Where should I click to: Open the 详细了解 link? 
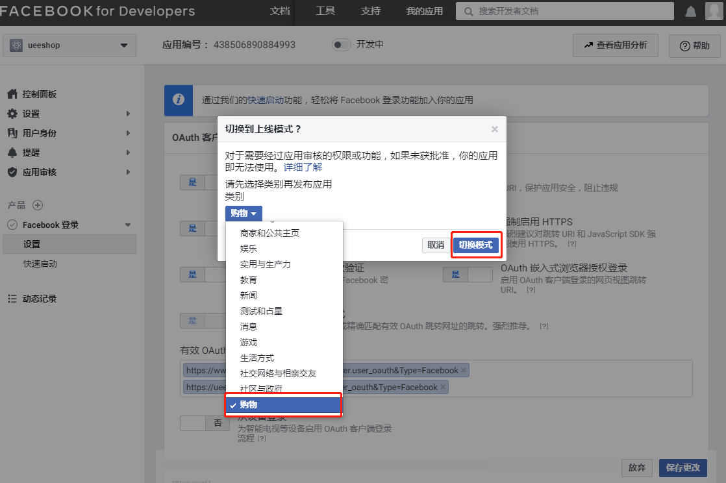pos(303,167)
